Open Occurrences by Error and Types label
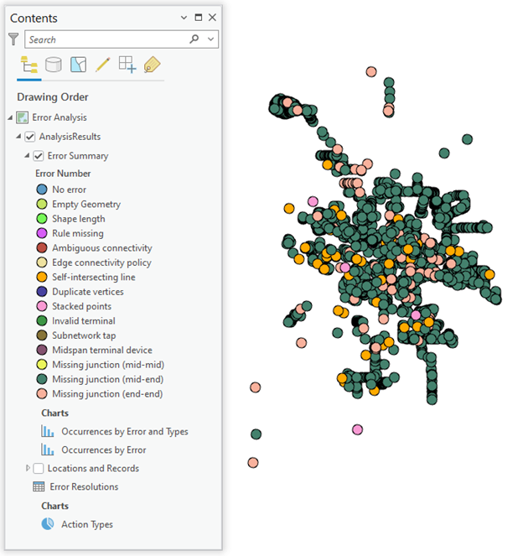The height and width of the screenshot is (556, 523). (x=125, y=431)
